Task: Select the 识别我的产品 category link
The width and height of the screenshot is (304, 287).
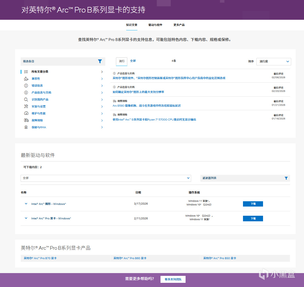Action: coord(40,100)
